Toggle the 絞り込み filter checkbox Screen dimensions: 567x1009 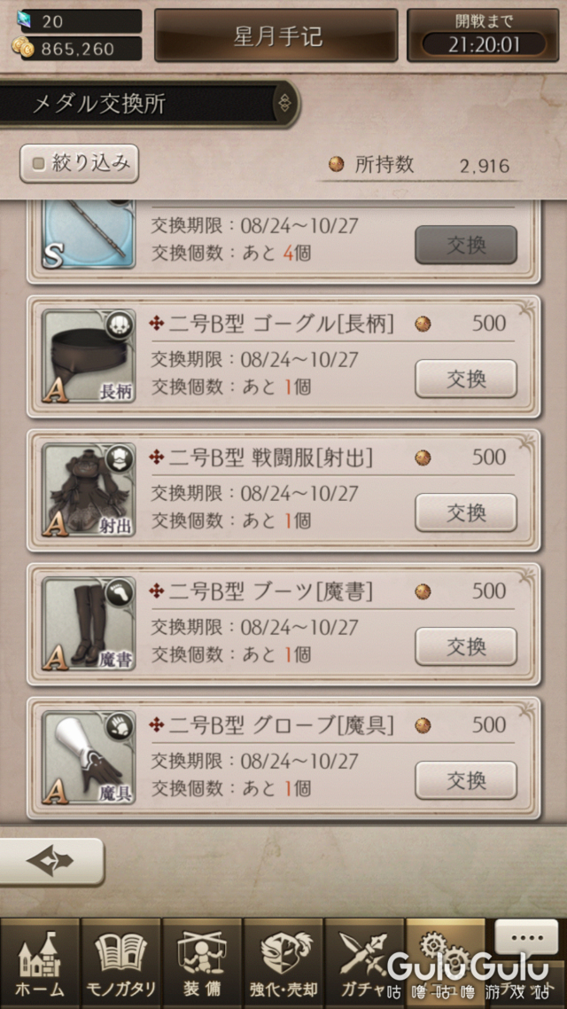[79, 163]
